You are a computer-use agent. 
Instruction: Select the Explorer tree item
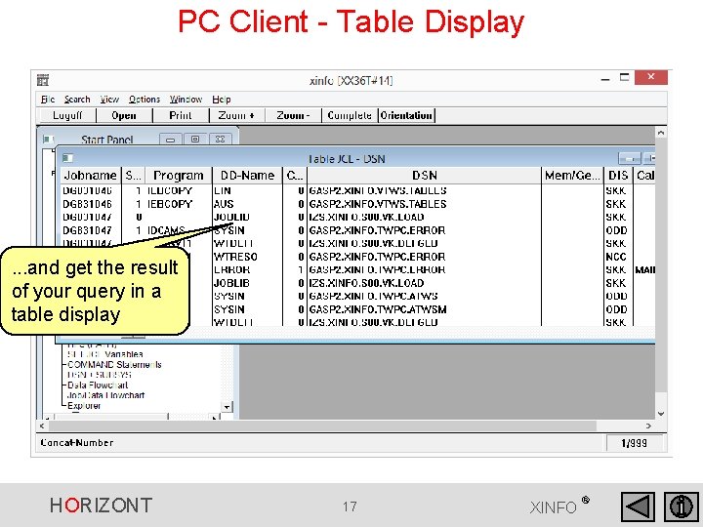(84, 406)
